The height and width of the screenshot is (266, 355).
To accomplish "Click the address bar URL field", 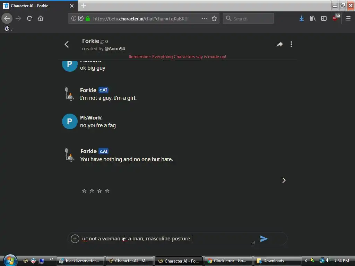I will pos(140,19).
